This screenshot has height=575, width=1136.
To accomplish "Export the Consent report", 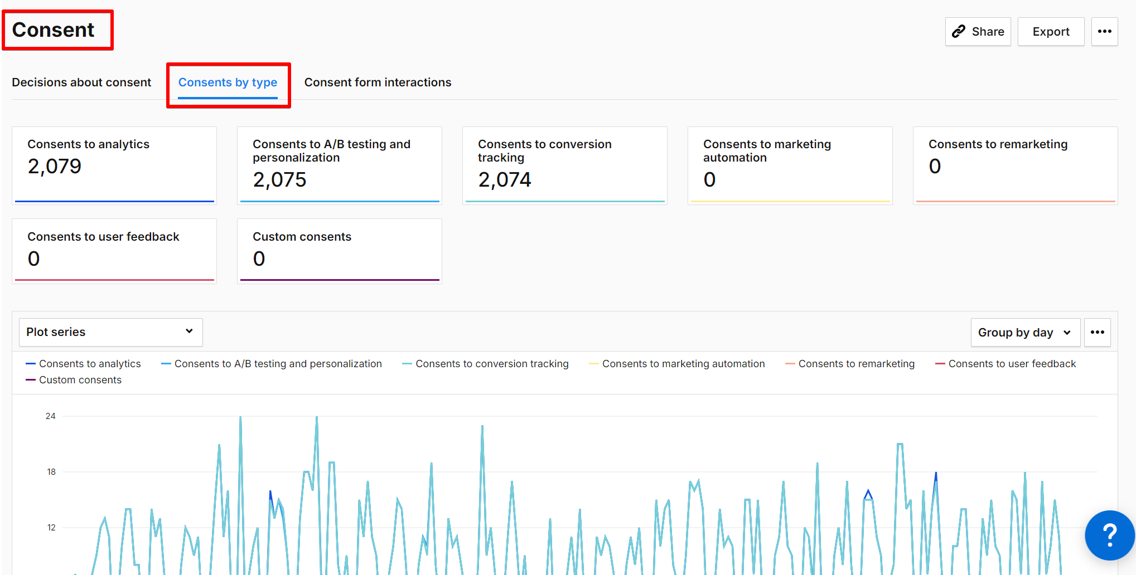I will tap(1051, 32).
